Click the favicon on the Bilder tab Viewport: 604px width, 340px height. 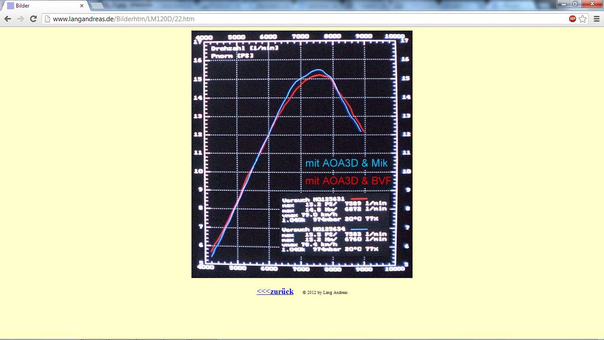point(11,6)
